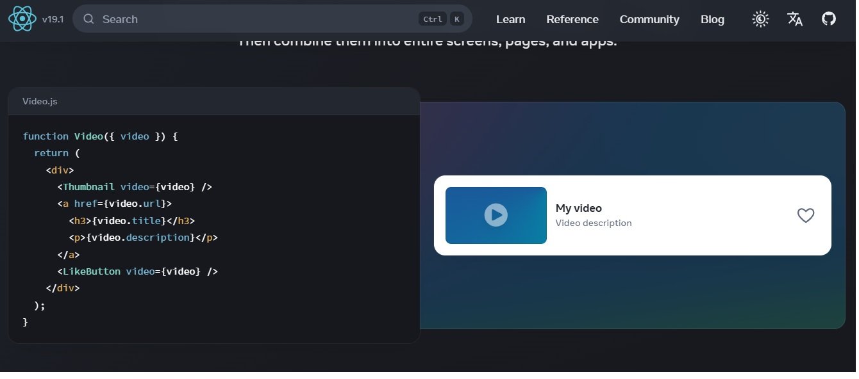Screen dimensions: 859x379
Task: Click the Video description text
Action: tap(594, 223)
